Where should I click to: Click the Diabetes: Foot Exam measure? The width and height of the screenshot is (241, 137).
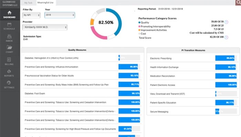tap(39, 93)
